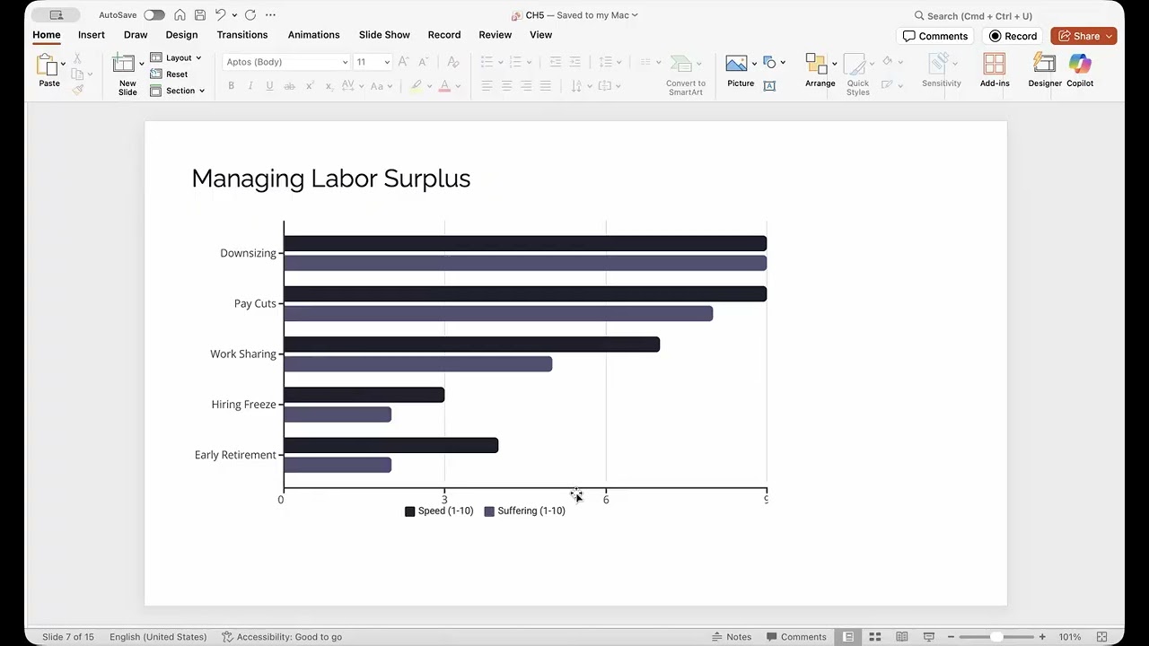Click the Home icon in title bar
This screenshot has height=646, width=1149.
click(x=180, y=15)
